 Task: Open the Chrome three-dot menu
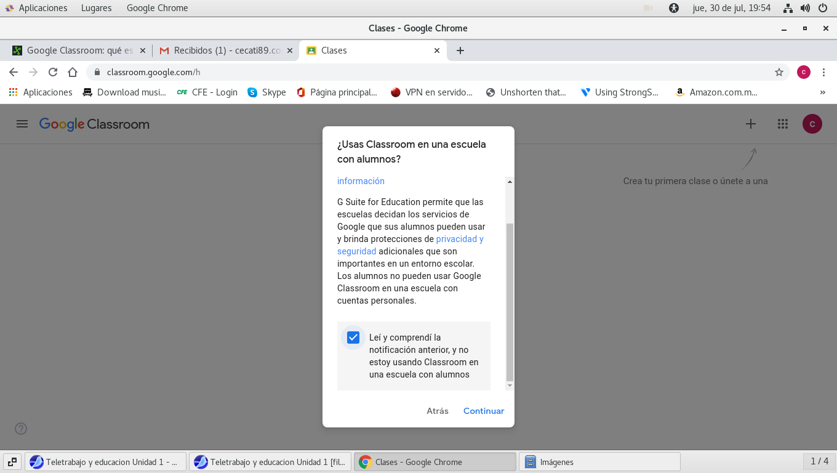click(x=823, y=72)
